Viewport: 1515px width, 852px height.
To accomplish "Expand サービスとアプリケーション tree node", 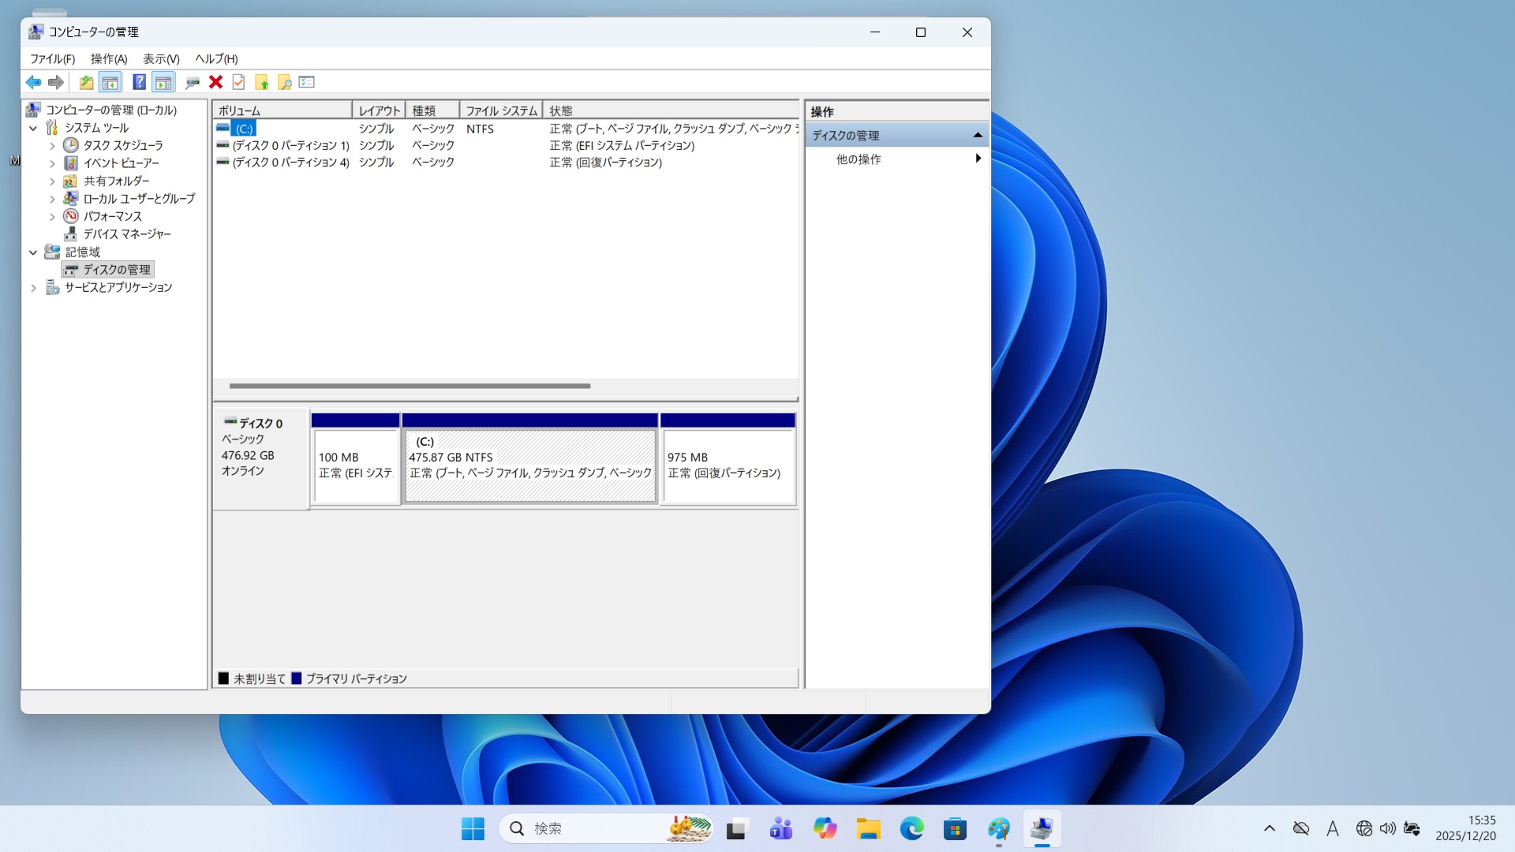I will (x=33, y=288).
